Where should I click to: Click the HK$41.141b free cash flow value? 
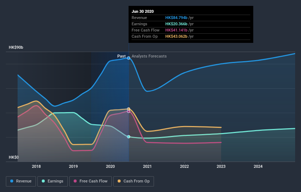pyautogui.click(x=176, y=30)
